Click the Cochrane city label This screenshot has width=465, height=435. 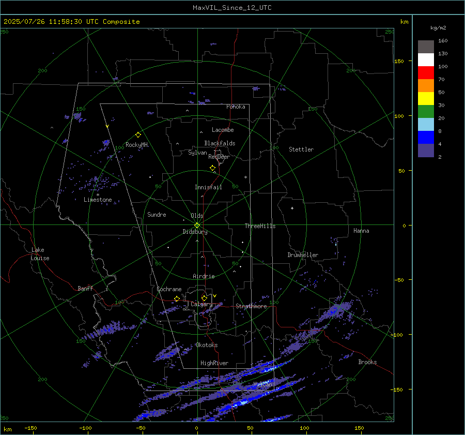tap(169, 289)
